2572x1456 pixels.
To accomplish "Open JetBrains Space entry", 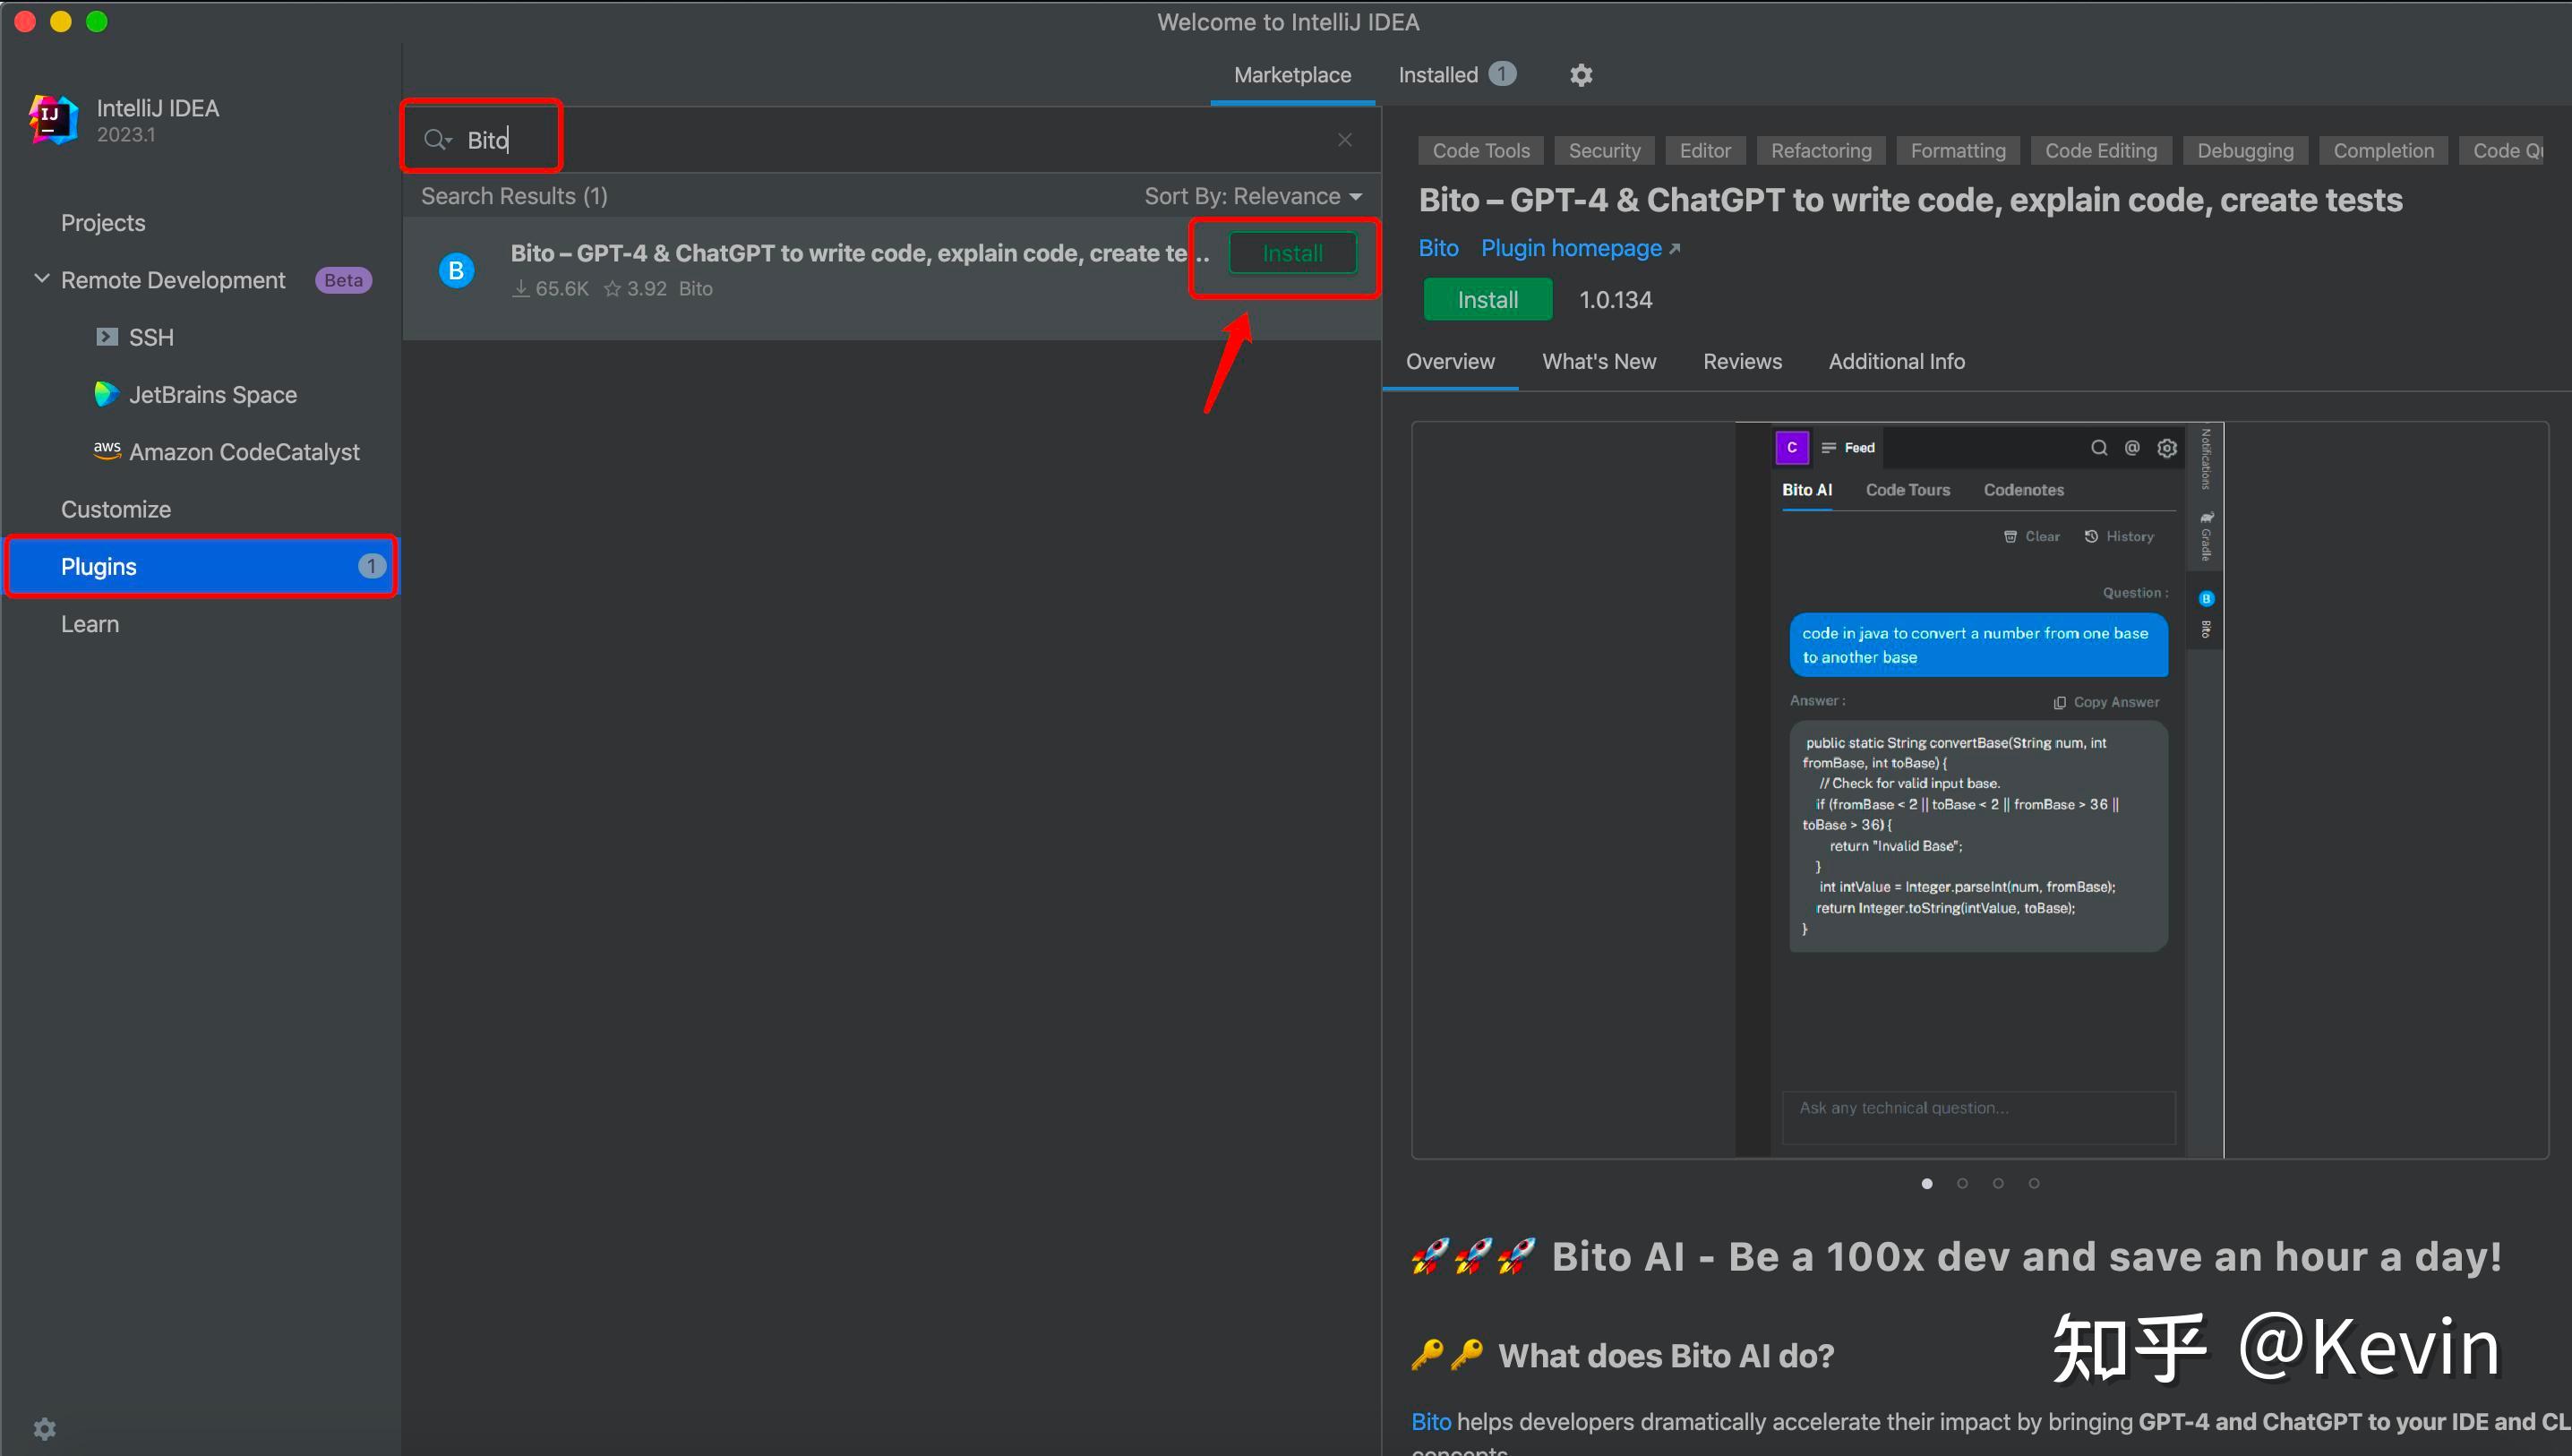I will (x=212, y=395).
